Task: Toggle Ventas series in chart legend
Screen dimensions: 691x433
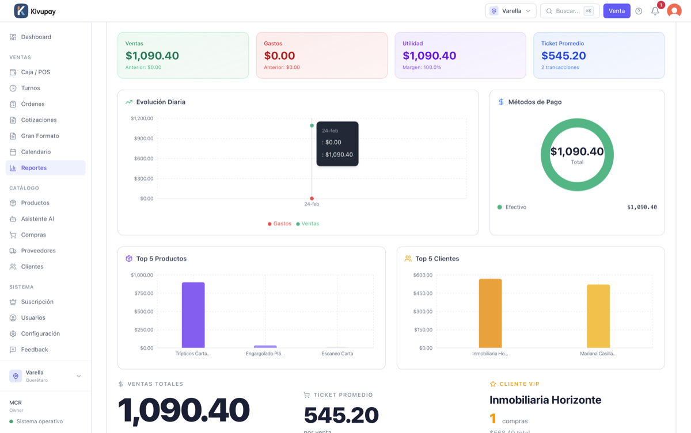Action: point(308,224)
